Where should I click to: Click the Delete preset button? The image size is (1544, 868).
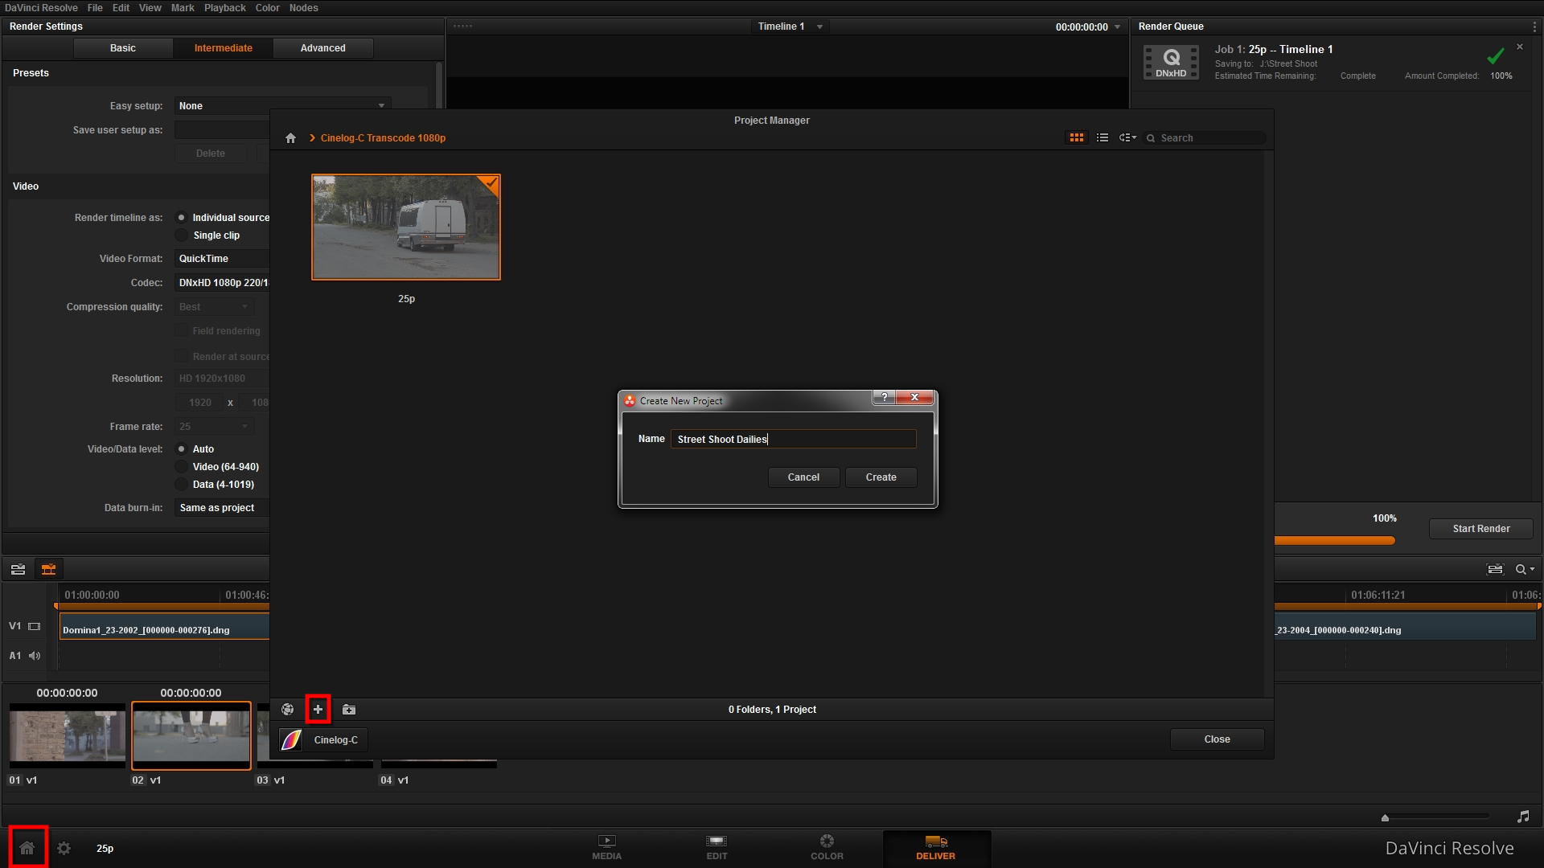tap(211, 154)
